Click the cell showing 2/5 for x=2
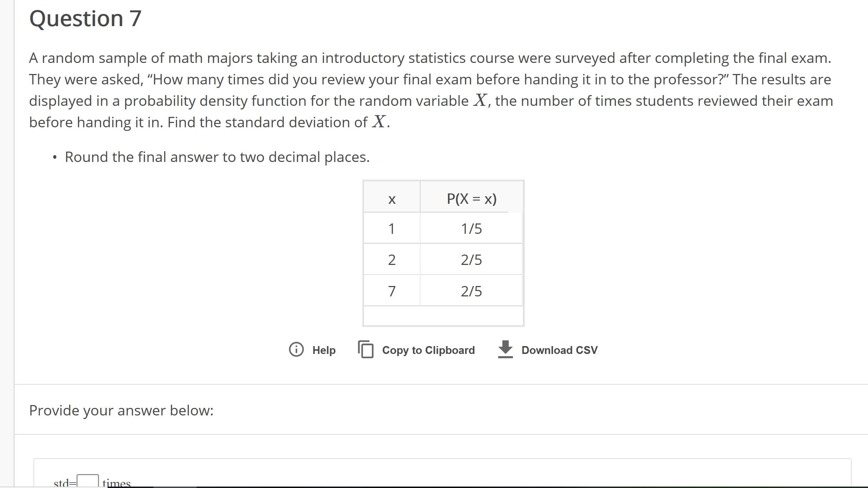868x488 pixels. (x=472, y=260)
